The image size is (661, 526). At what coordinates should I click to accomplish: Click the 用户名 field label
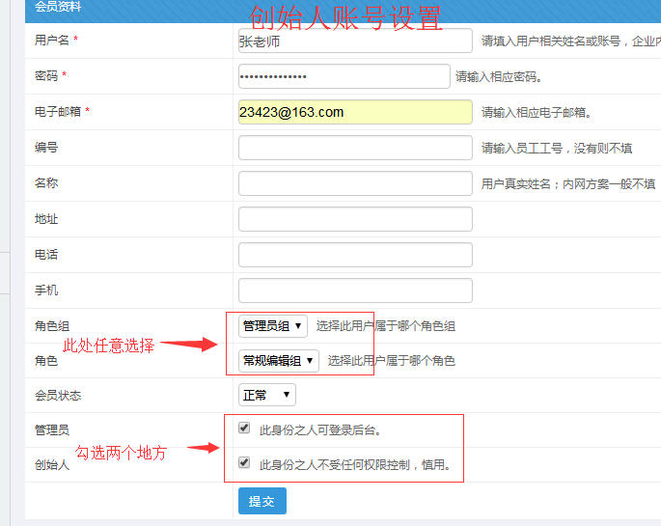pos(52,41)
